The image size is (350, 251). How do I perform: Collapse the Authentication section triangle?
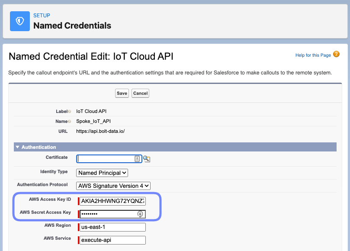(x=17, y=147)
